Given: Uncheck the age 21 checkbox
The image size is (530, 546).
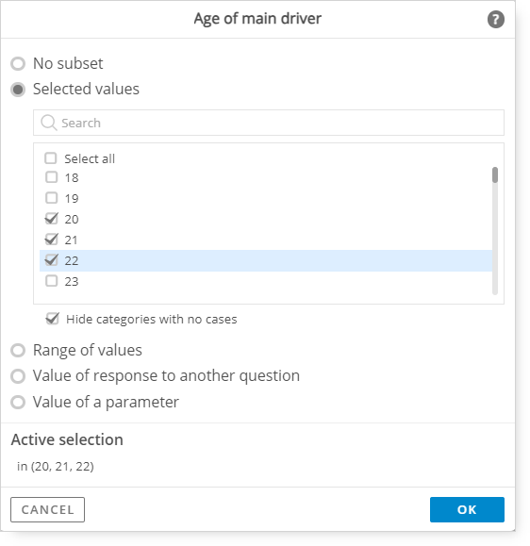Looking at the screenshot, I should tap(52, 240).
